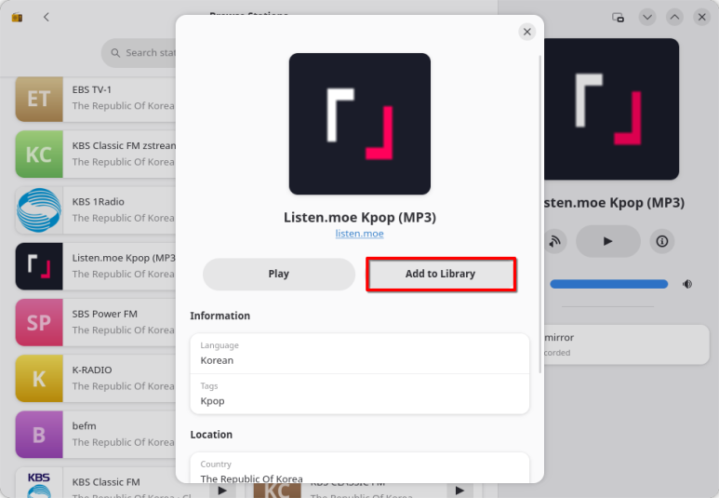Click the player sidebar station artwork
This screenshot has height=498, width=719.
(611, 109)
